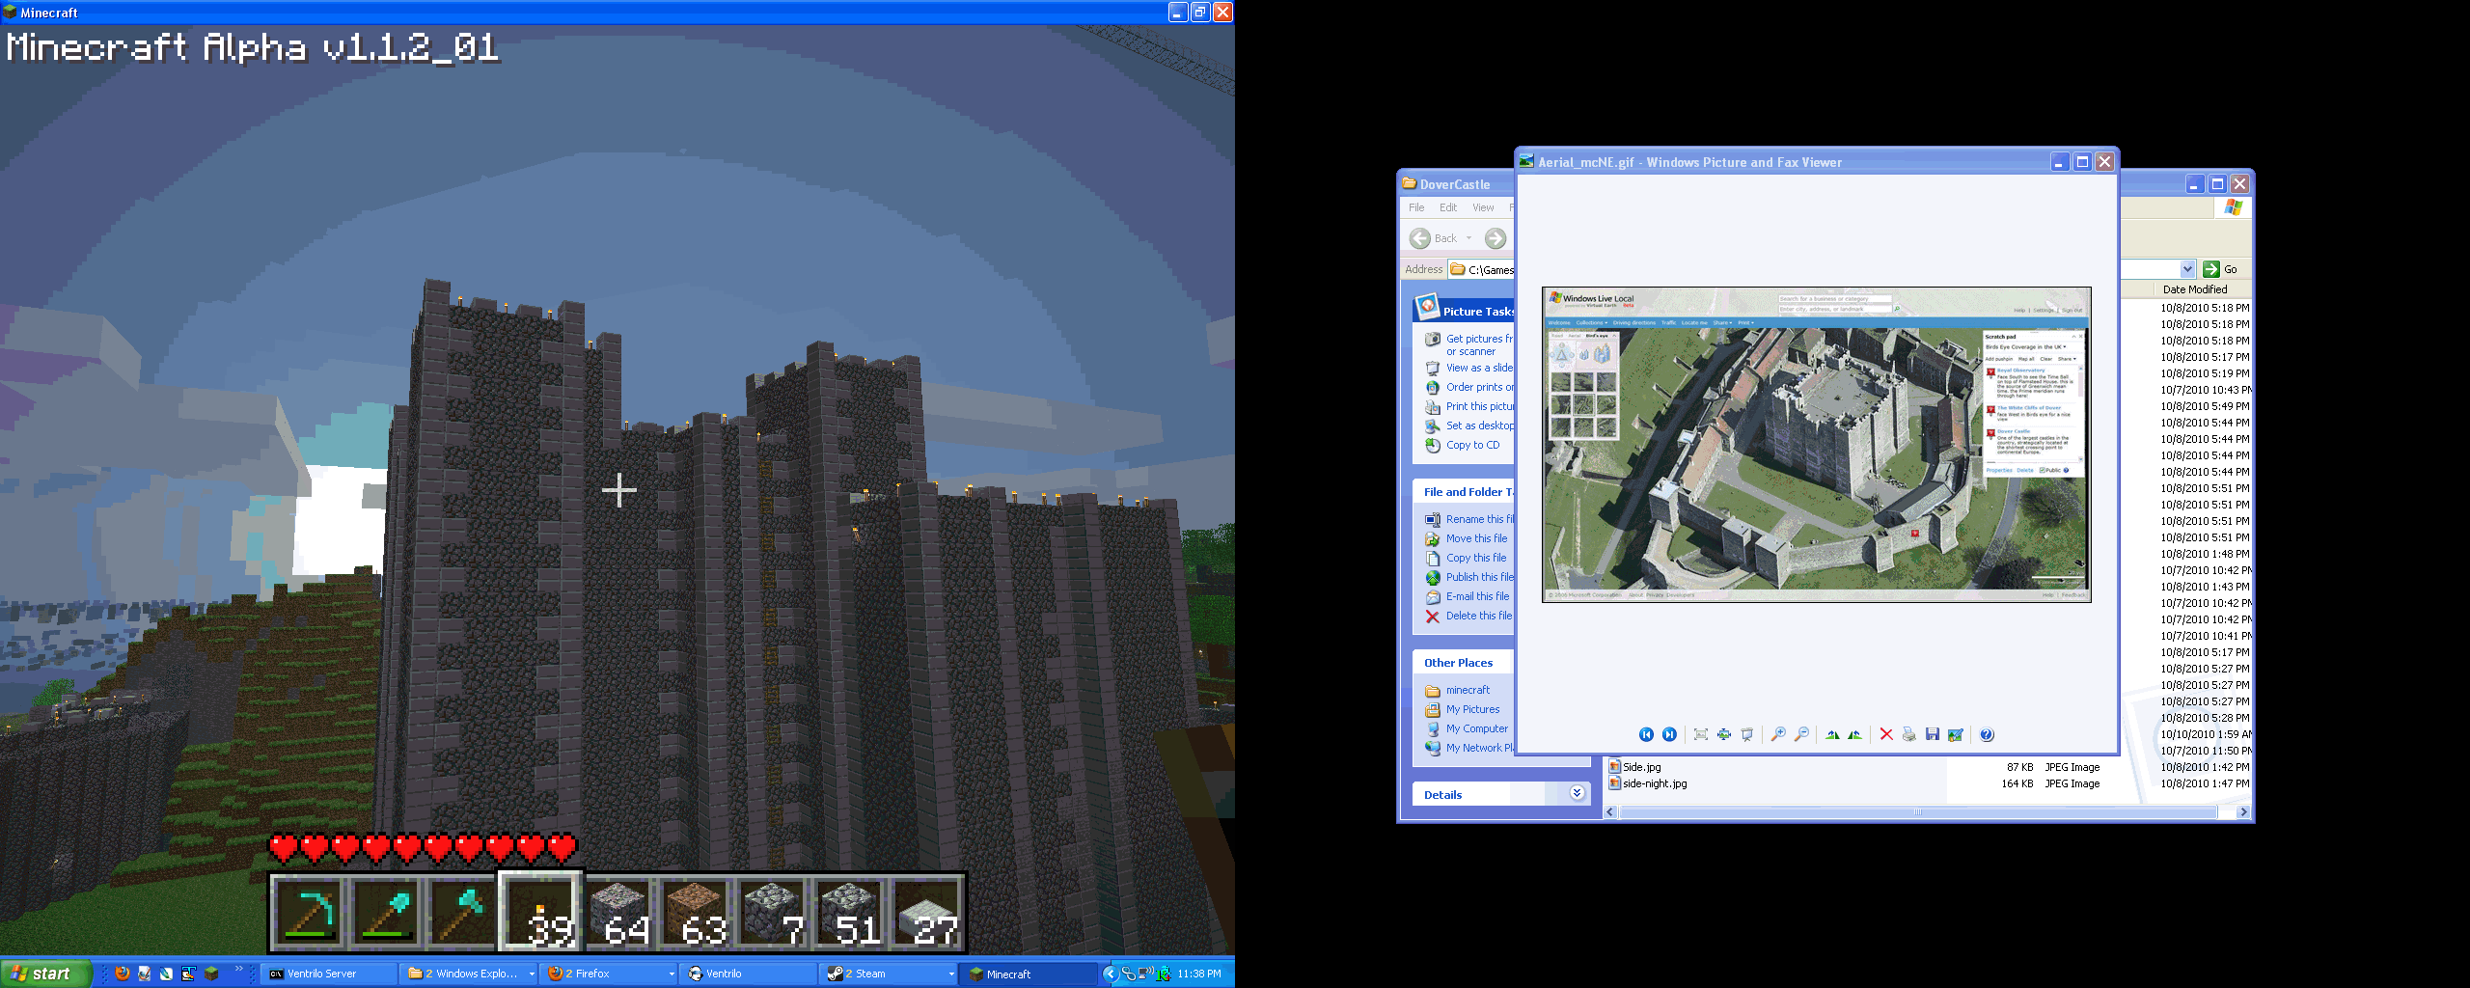
Task: Click the Back button in DoverCastle explorer
Action: tap(1434, 238)
